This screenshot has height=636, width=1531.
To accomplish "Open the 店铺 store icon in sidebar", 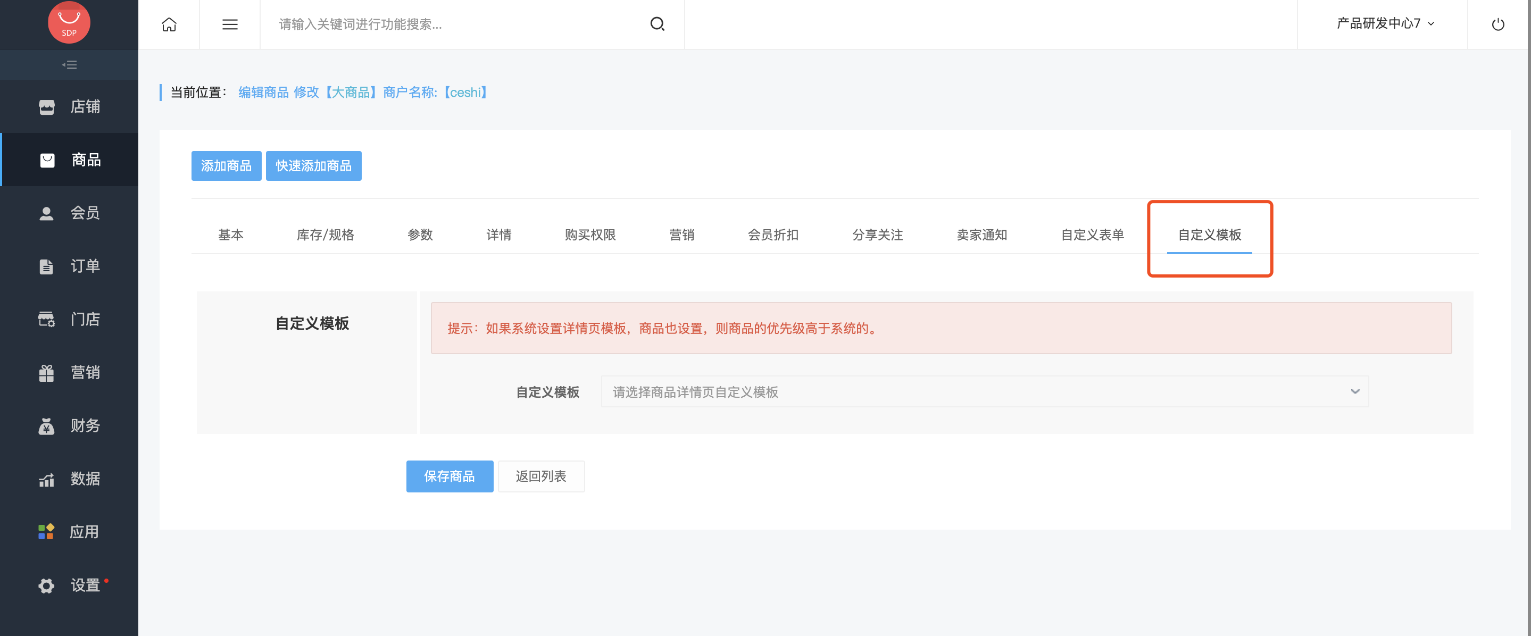I will pyautogui.click(x=46, y=107).
